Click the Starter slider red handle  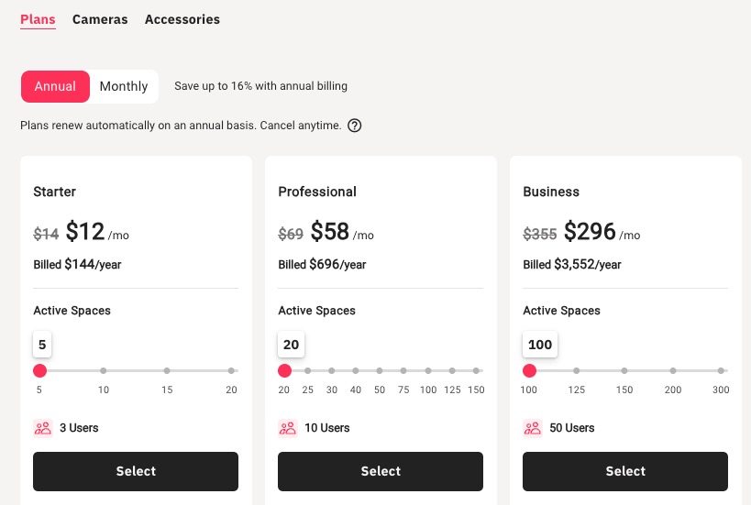pos(39,371)
